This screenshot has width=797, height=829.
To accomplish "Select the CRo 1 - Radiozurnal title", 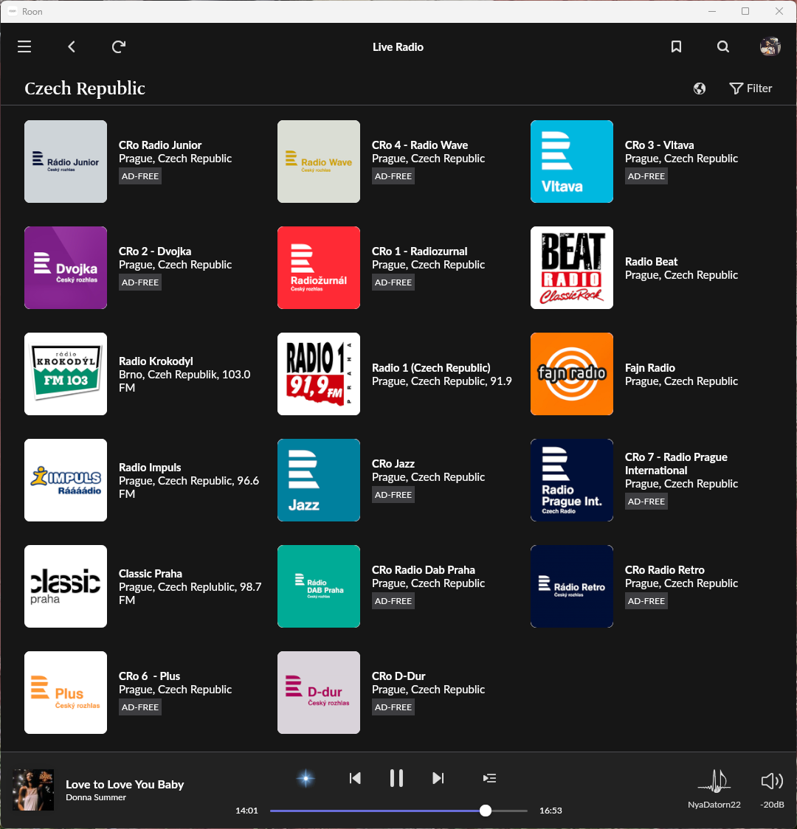I will (x=419, y=251).
